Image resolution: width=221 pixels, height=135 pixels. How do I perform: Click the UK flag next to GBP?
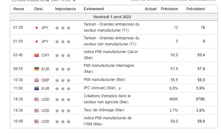[x=37, y=80]
